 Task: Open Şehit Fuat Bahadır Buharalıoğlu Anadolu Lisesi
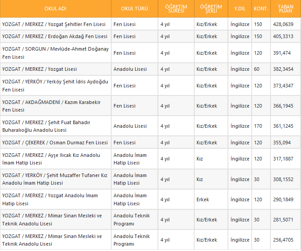click(x=46, y=126)
